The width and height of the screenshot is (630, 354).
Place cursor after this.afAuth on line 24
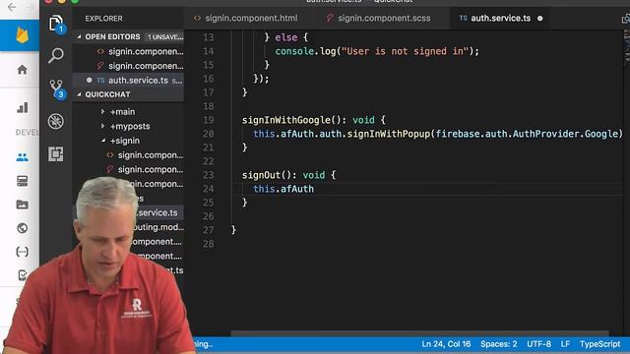click(314, 189)
